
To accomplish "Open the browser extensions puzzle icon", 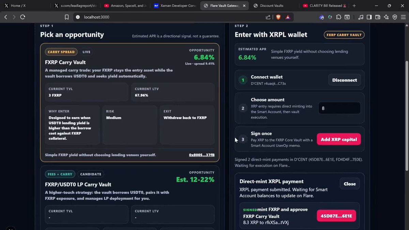I will point(338,17).
